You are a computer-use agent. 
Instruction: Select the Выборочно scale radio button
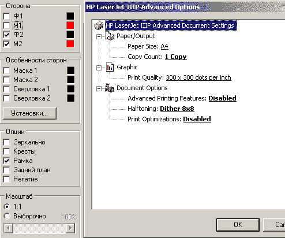[7, 216]
